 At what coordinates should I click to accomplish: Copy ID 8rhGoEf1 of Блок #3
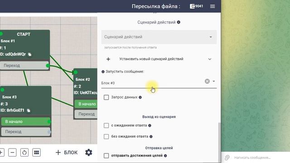tap(29, 110)
